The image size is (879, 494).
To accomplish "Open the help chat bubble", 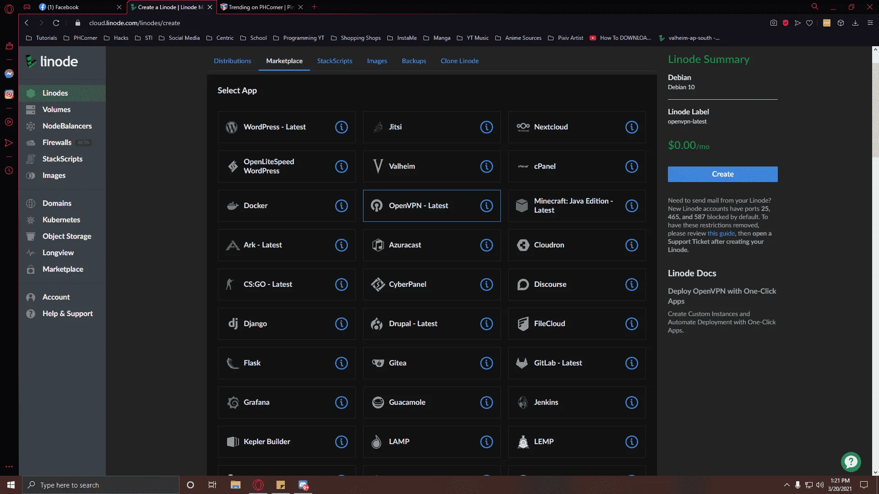I will pos(851,462).
